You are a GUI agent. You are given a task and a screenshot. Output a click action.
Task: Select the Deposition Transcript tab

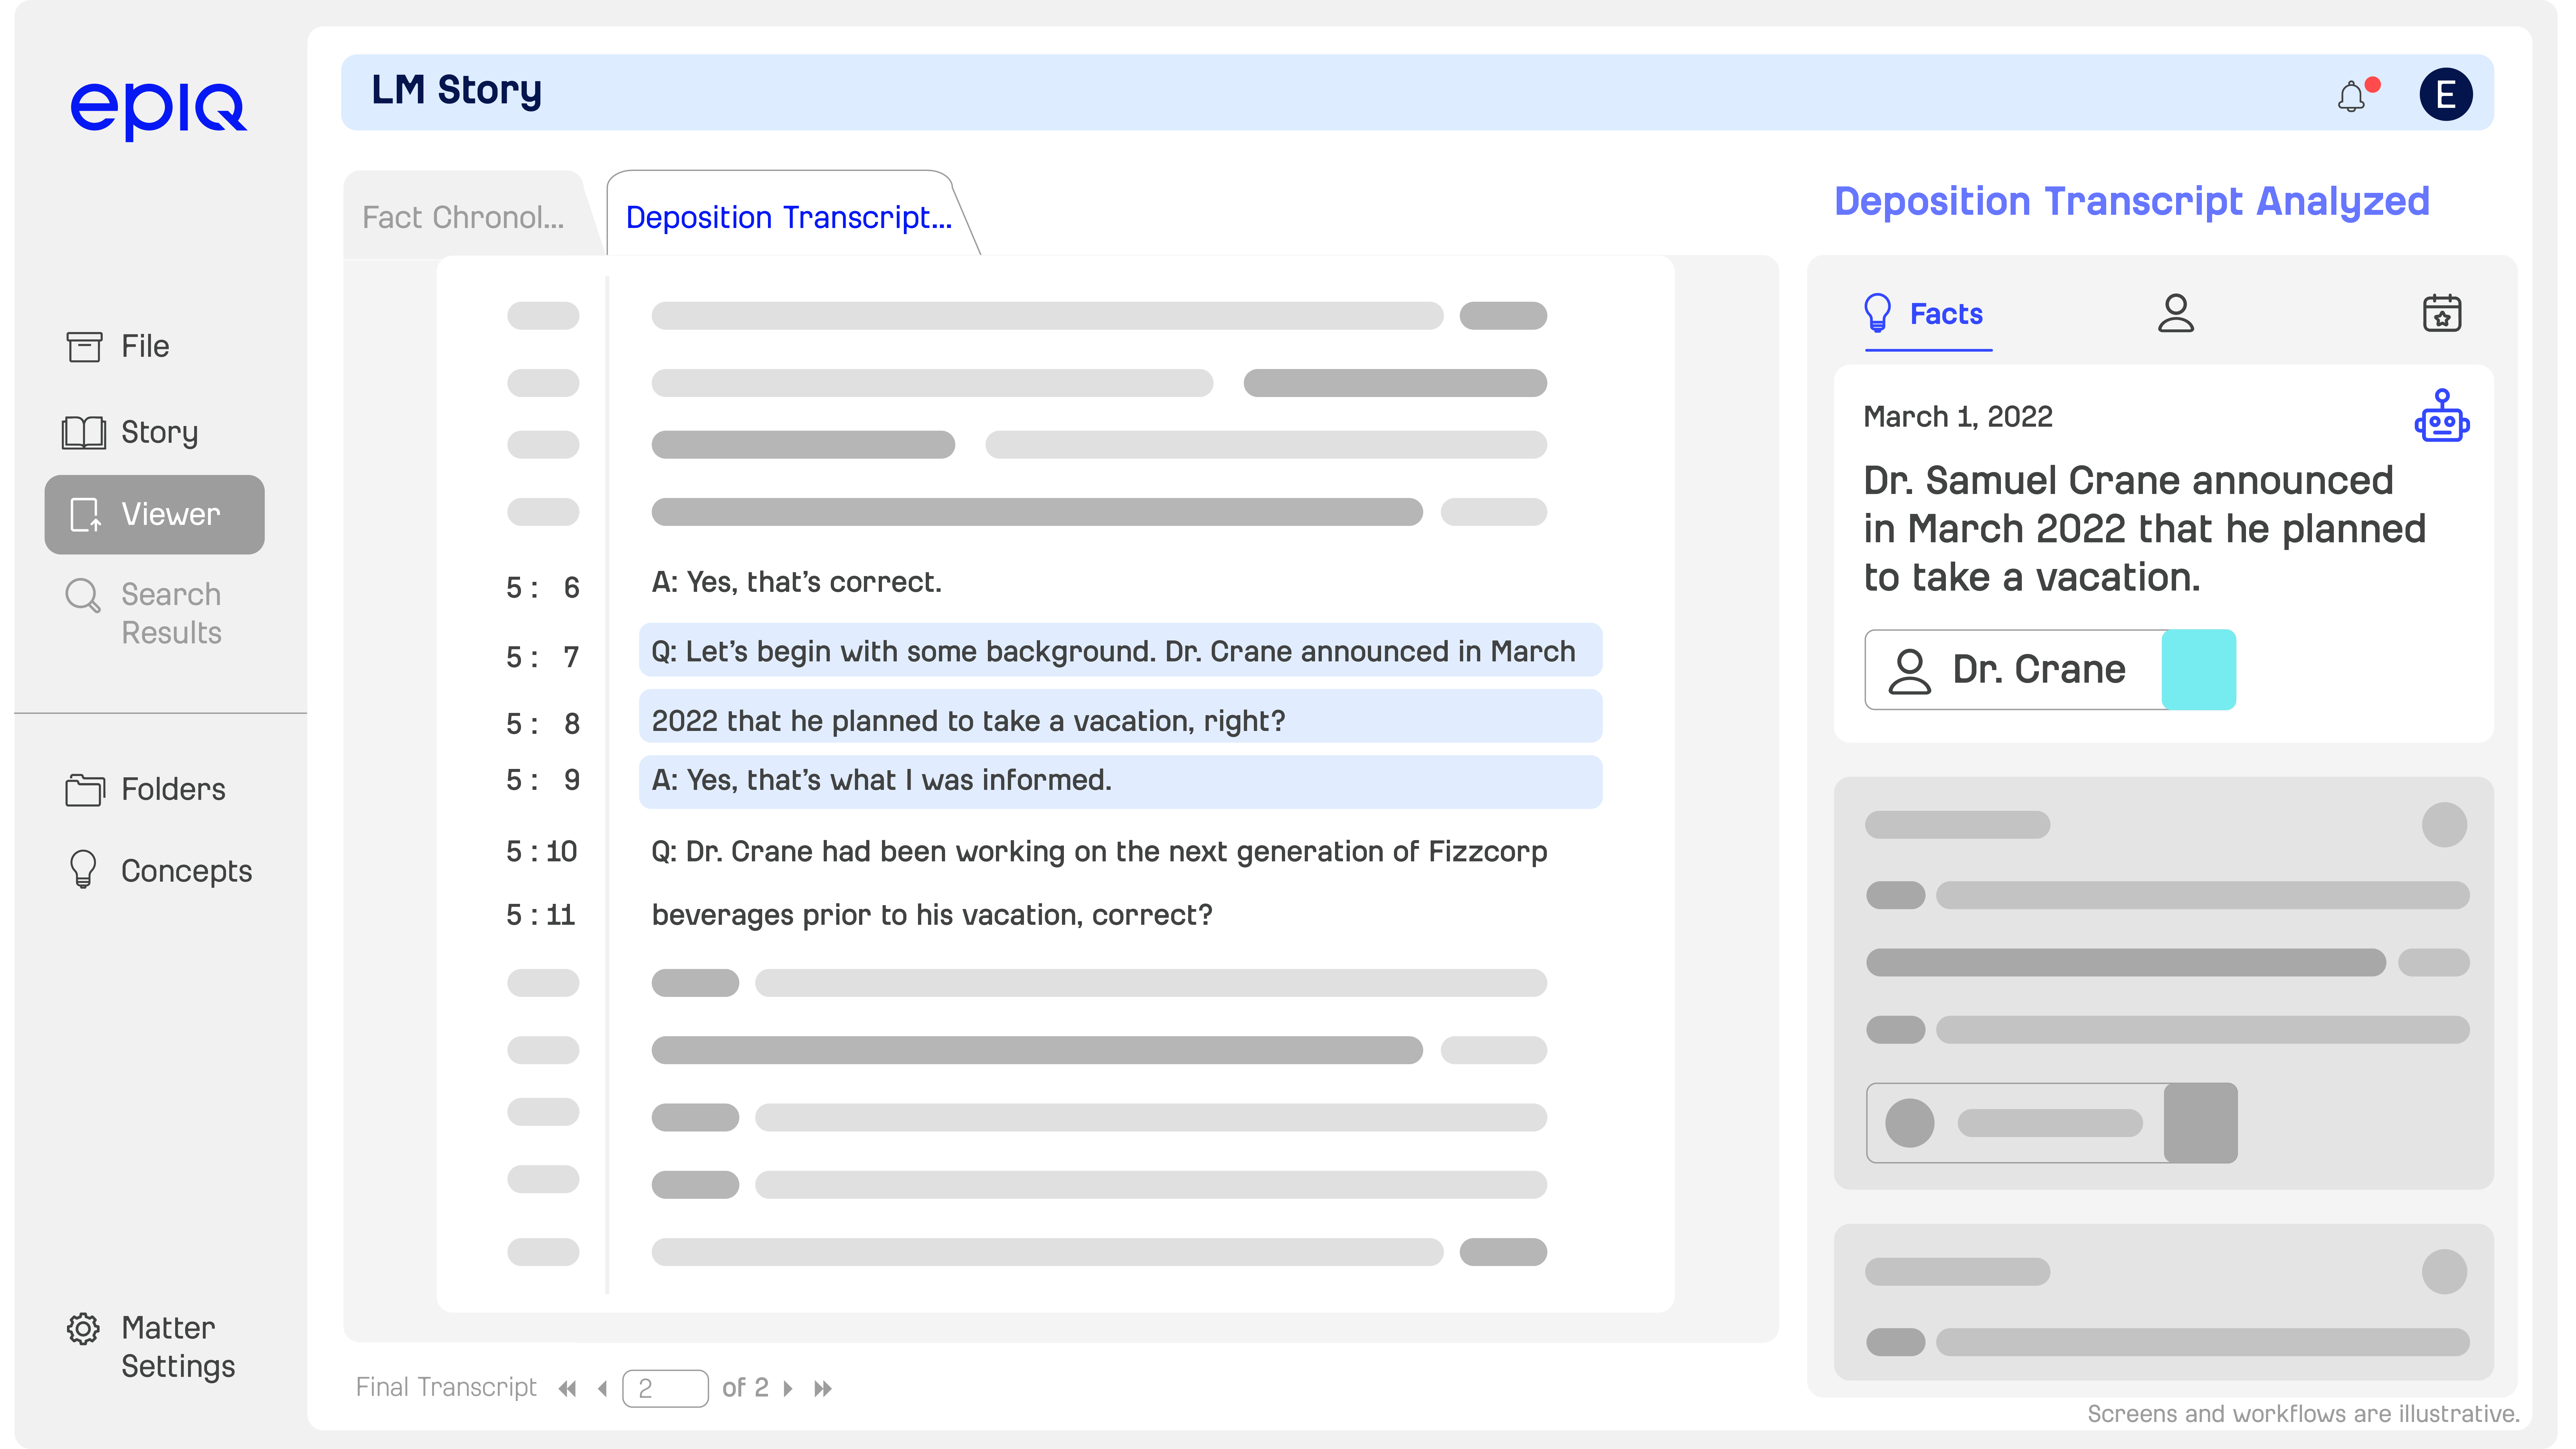click(x=788, y=217)
